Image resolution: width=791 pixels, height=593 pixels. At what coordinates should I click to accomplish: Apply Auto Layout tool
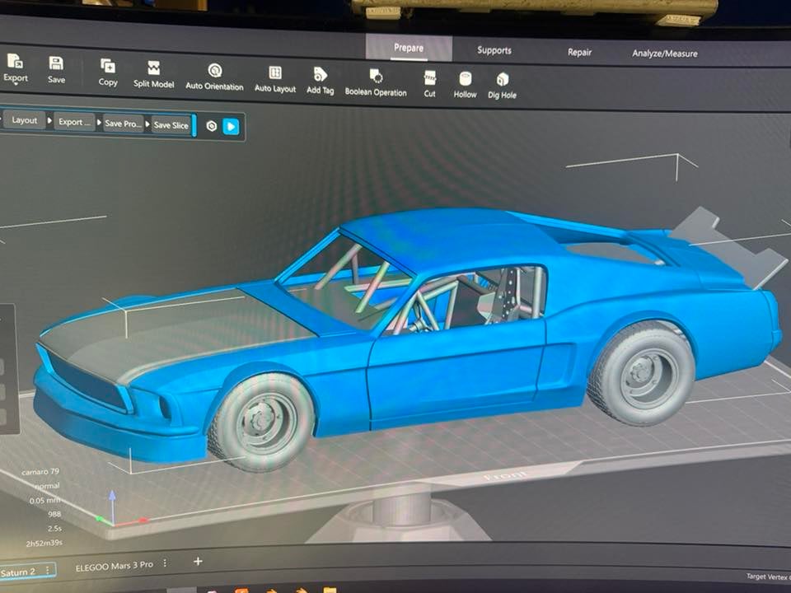click(x=274, y=73)
